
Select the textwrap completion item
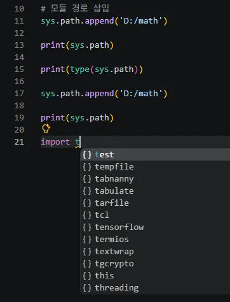[156, 252]
